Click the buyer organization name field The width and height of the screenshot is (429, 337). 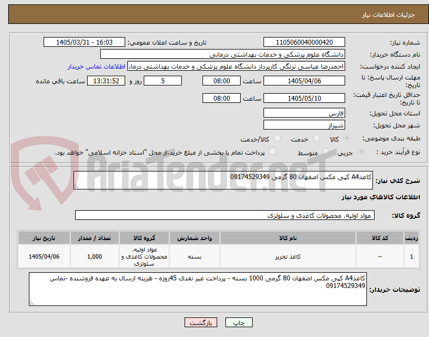(223, 54)
